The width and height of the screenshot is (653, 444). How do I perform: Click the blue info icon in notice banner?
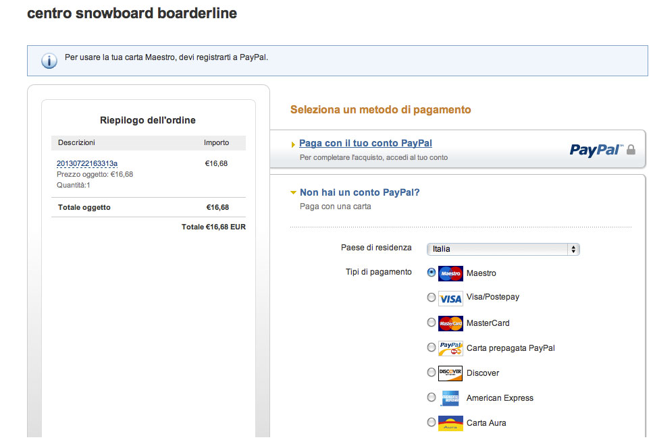(49, 61)
